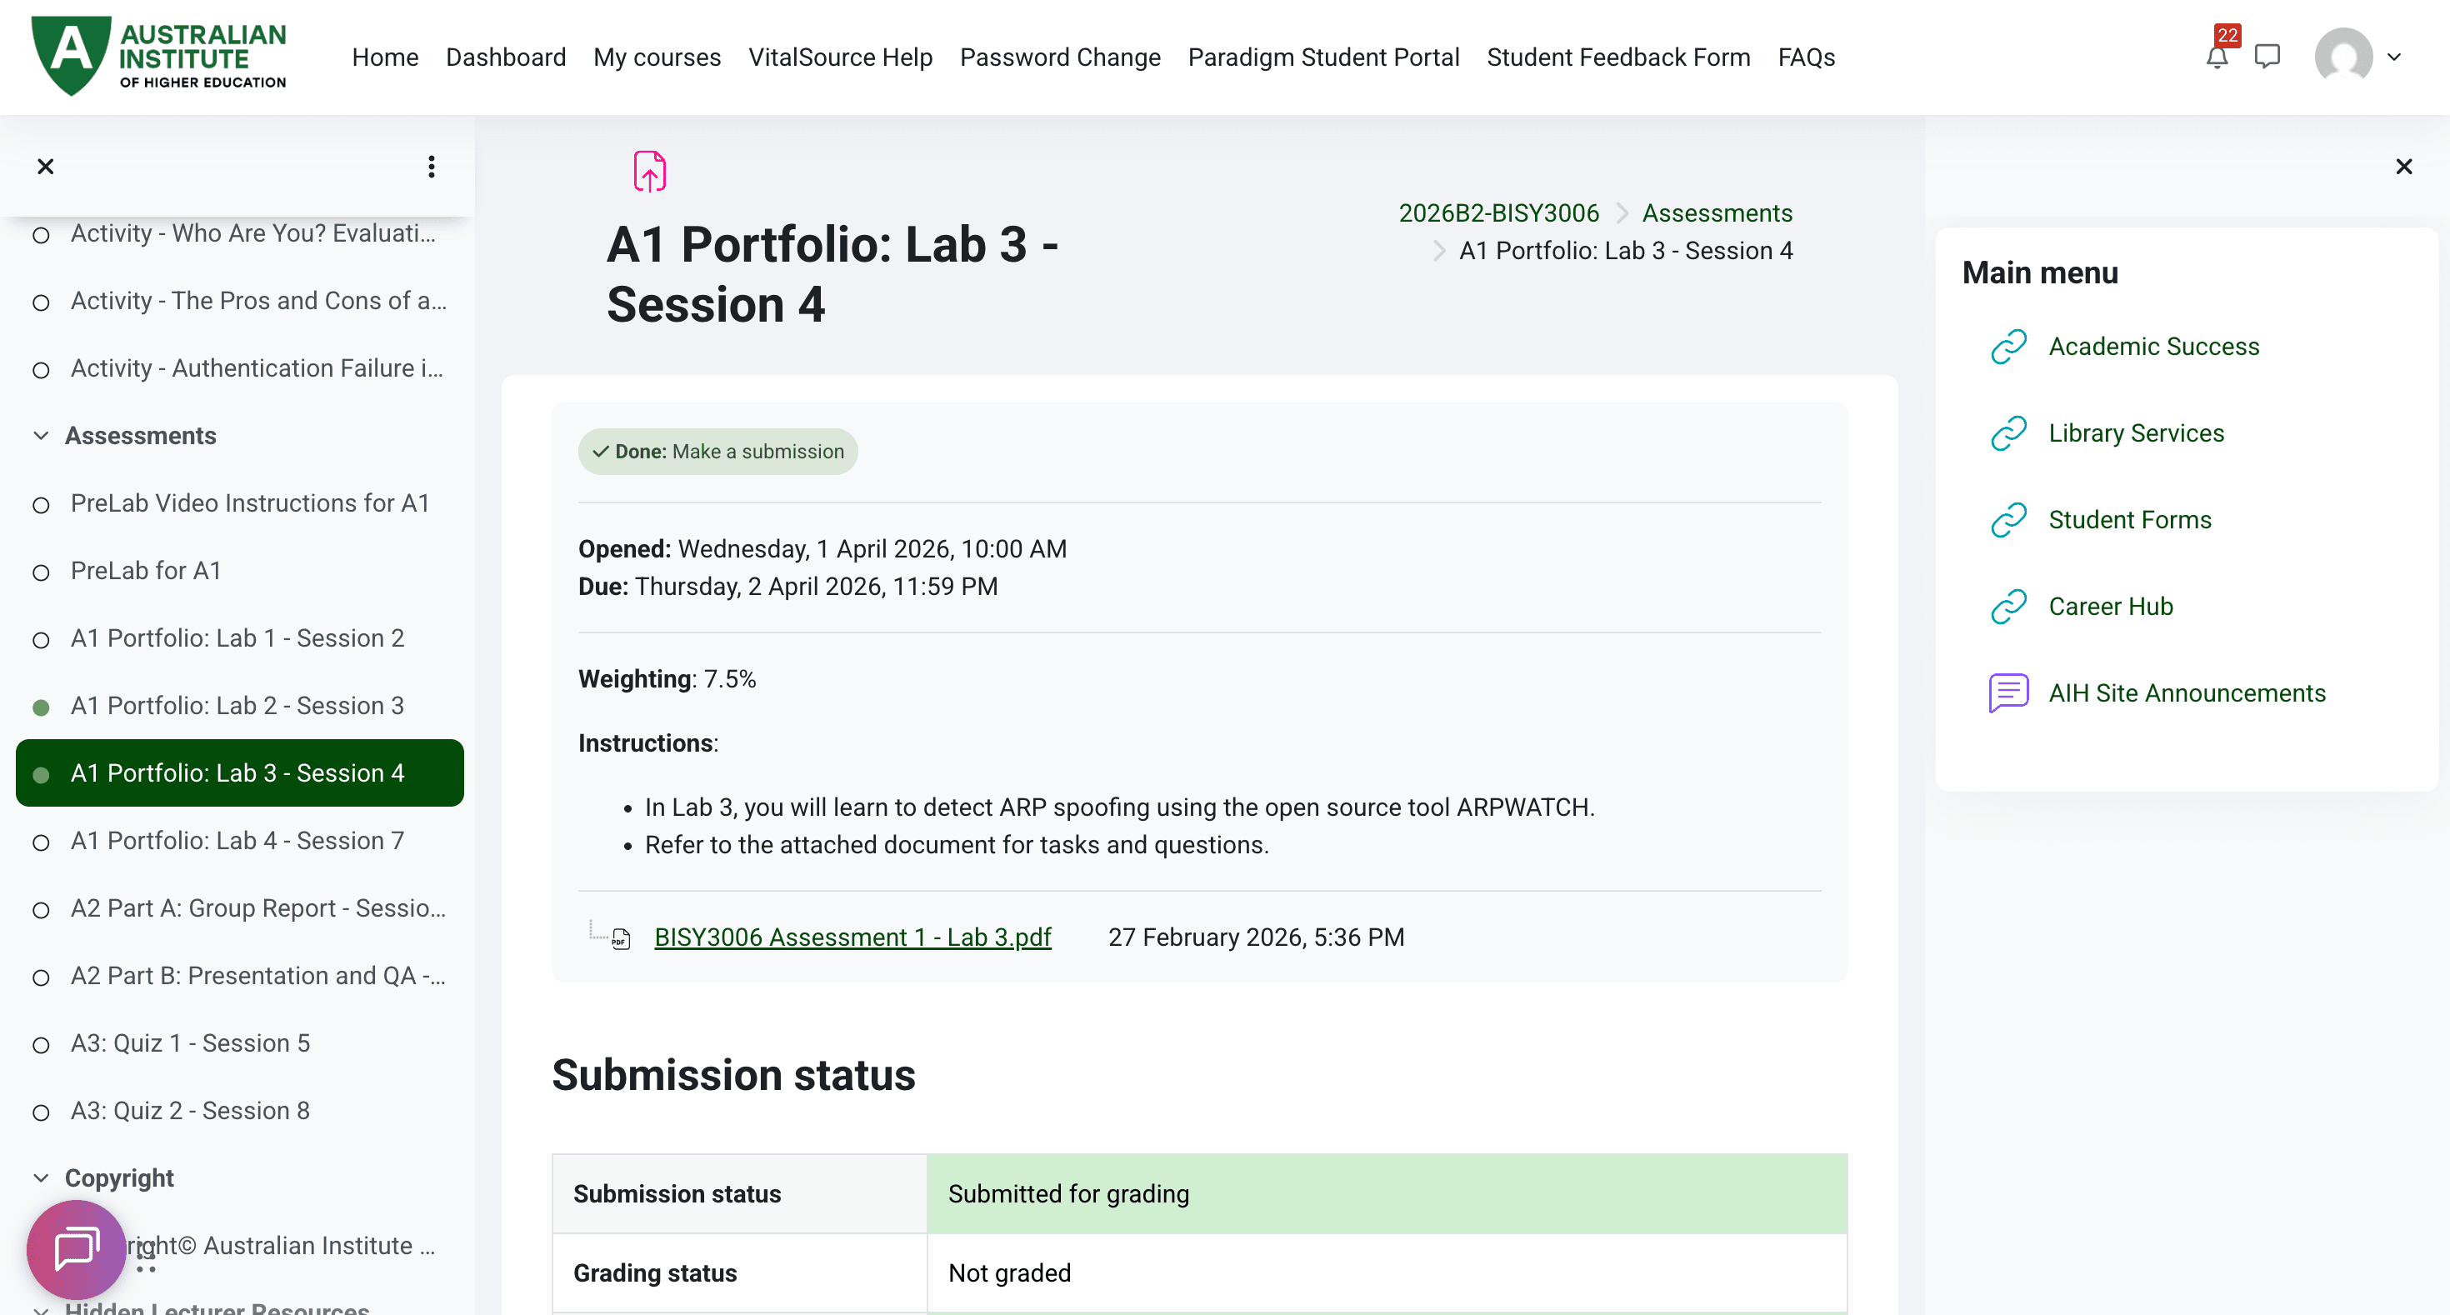Open the user profile dropdown menu
This screenshot has height=1315, width=2450.
coord(2358,57)
